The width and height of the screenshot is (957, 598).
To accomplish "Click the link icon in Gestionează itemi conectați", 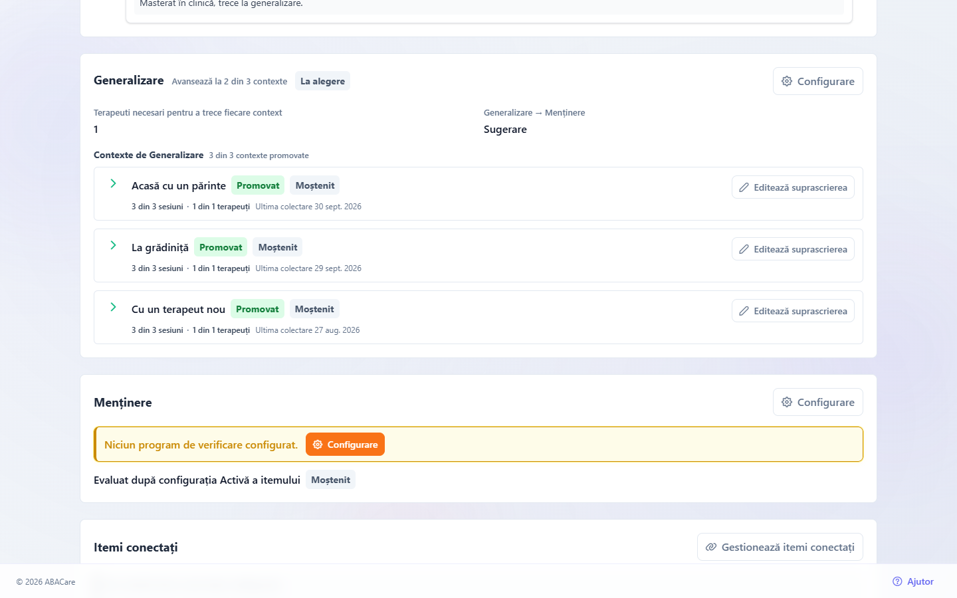I will tap(711, 547).
